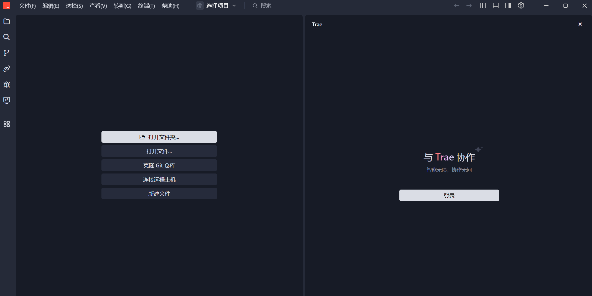Click the project layers icon beside 选择项目
592x296 pixels.
(200, 6)
